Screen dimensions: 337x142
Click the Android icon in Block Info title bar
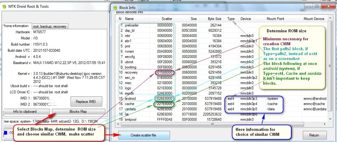(115, 7)
